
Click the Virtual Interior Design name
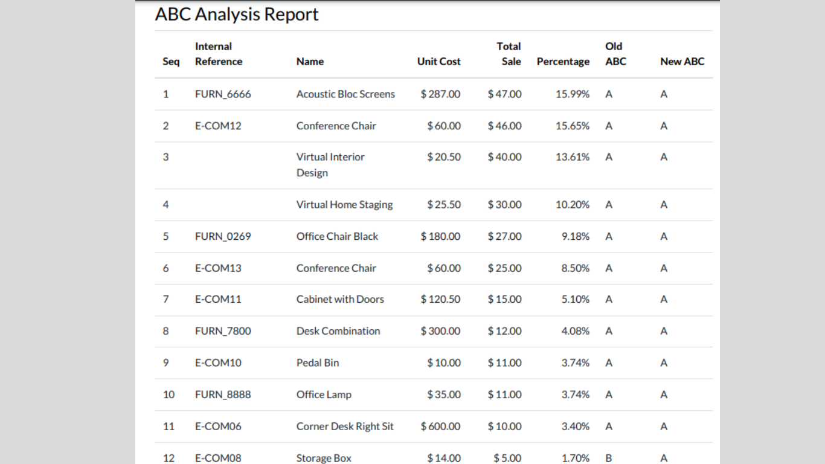[330, 165]
